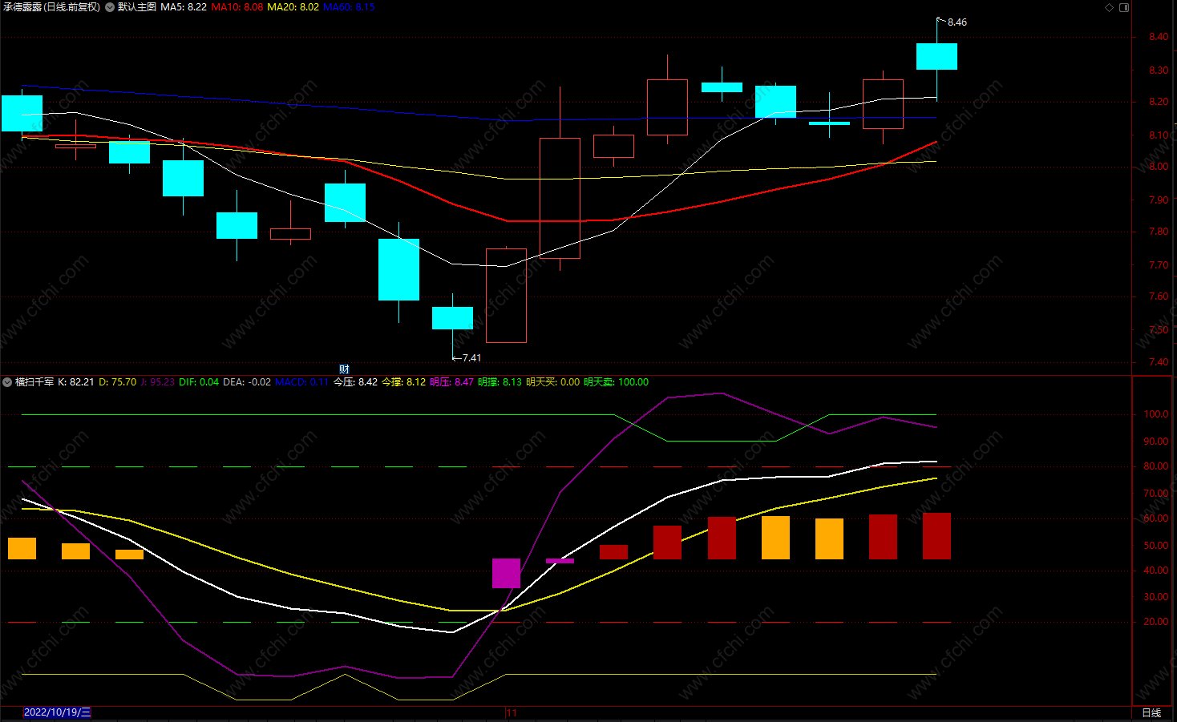
Task: Click the 今压: 8.42 value
Action: point(355,382)
